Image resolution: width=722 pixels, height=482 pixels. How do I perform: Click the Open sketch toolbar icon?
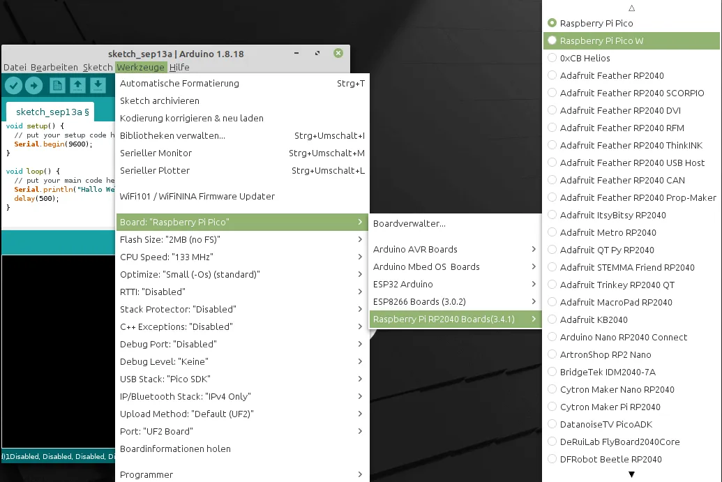click(x=77, y=86)
